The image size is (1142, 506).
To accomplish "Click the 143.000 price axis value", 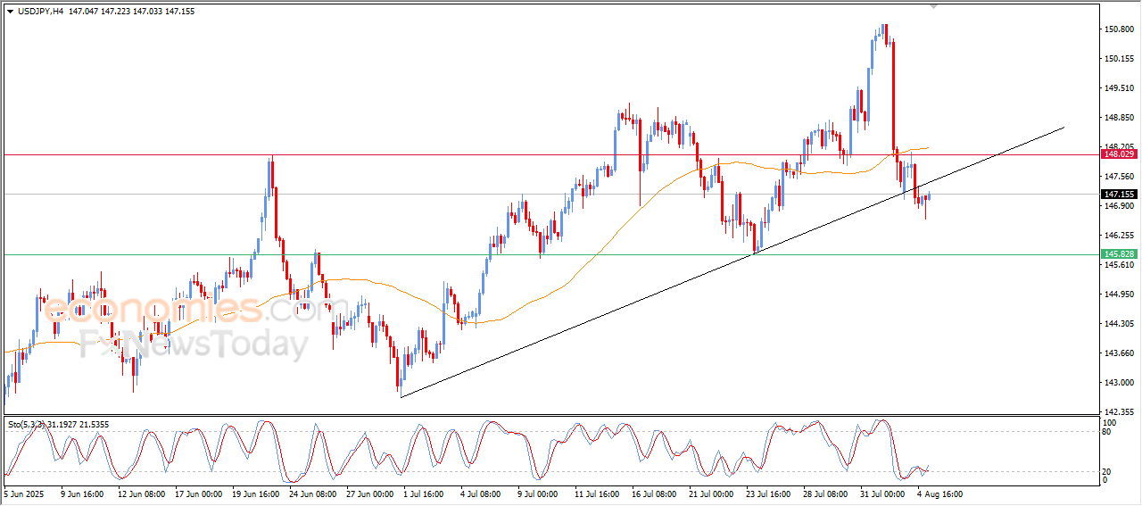I will [x=1119, y=383].
